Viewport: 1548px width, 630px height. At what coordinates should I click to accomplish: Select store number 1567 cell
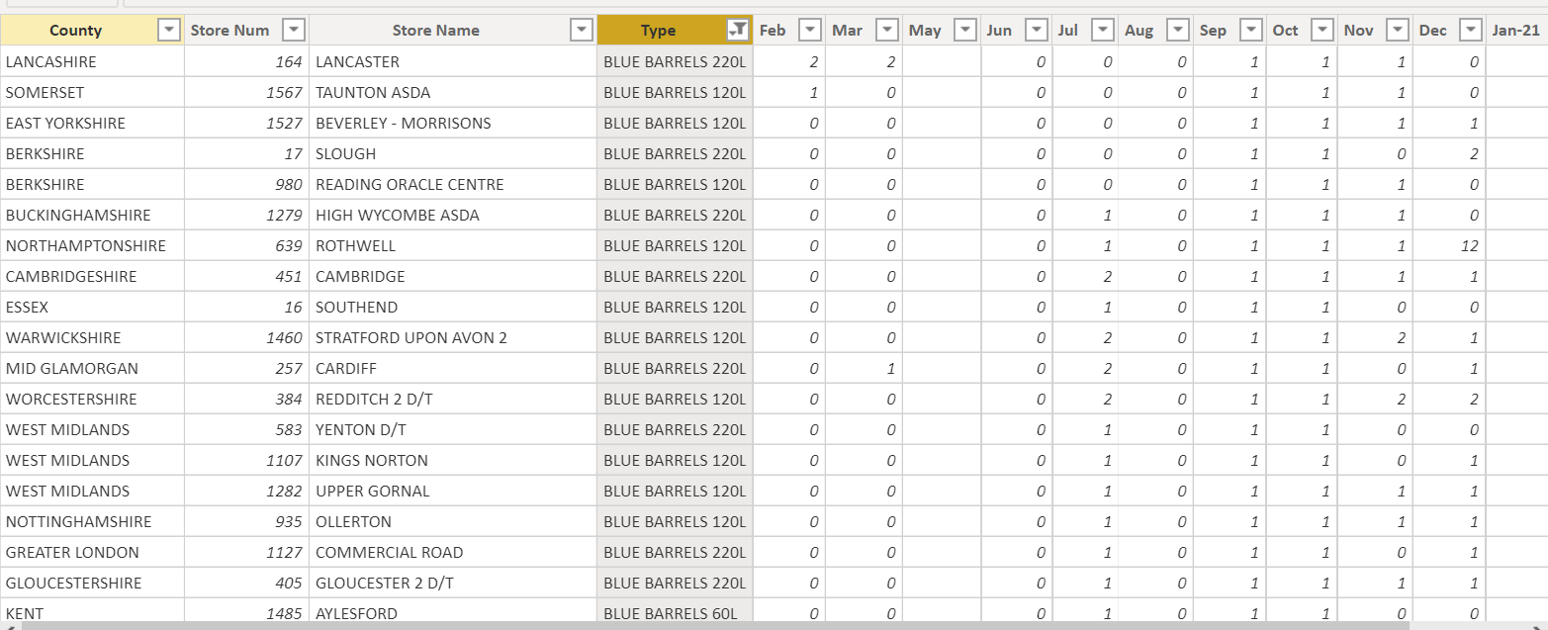[x=246, y=92]
